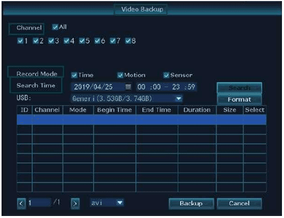Image resolution: width=284 pixels, height=218 pixels.
Task: Open the USB device dropdown
Action: (x=127, y=99)
